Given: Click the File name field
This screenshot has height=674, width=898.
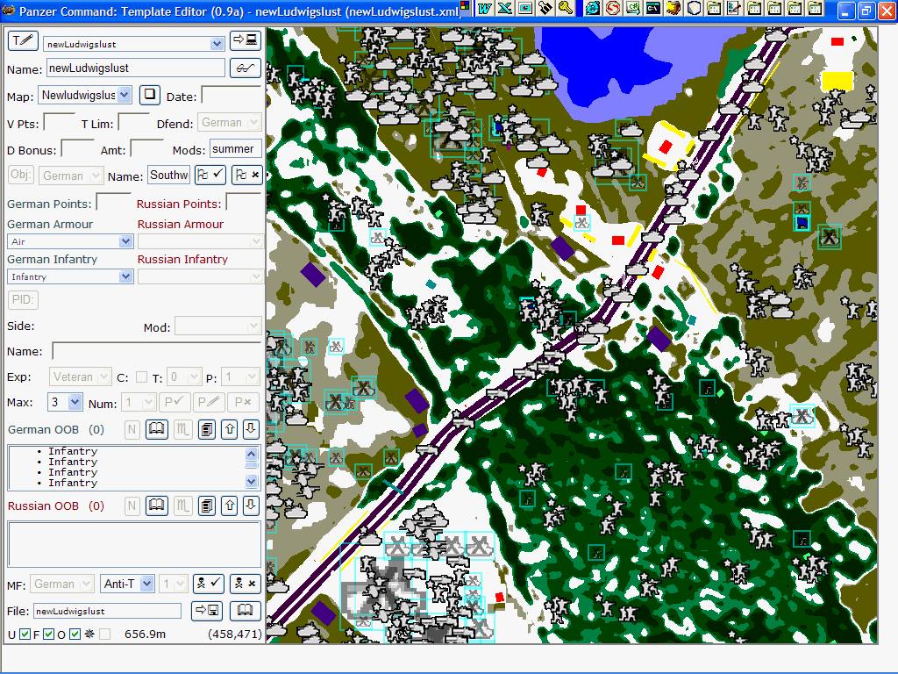Looking at the screenshot, I should [107, 611].
